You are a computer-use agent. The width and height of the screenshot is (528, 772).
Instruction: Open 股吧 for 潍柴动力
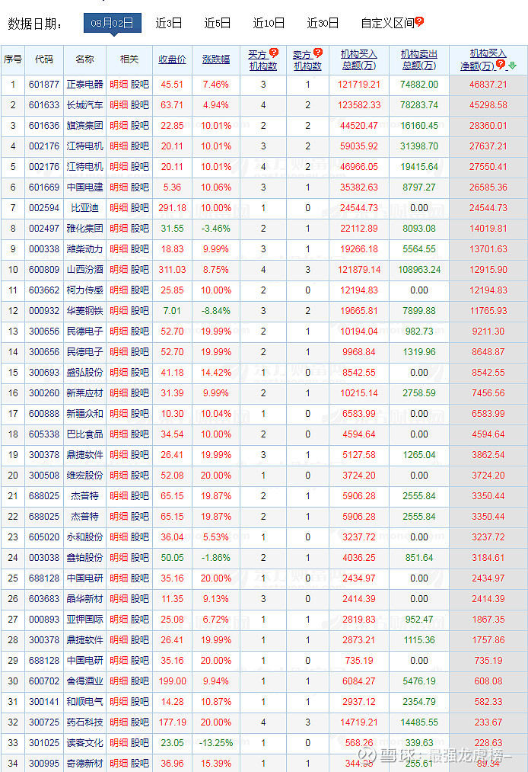140,249
